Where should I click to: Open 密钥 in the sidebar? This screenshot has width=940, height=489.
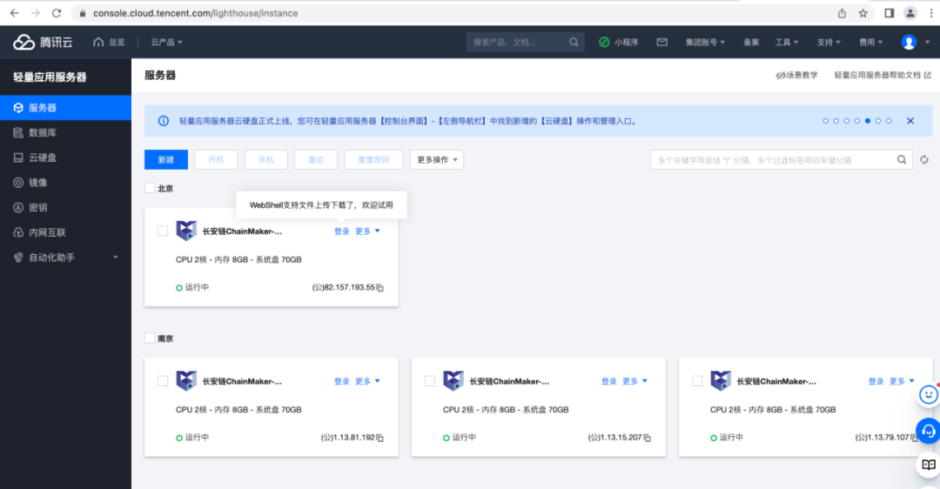click(x=65, y=207)
